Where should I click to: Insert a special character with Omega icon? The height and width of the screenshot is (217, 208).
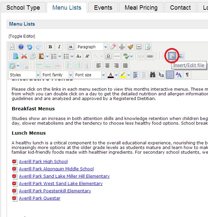click(108, 56)
